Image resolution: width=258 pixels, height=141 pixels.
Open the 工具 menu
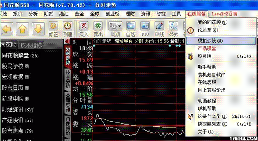point(176,14)
